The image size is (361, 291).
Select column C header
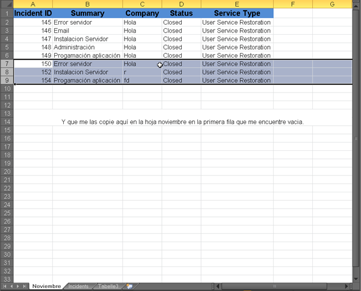click(142, 4)
